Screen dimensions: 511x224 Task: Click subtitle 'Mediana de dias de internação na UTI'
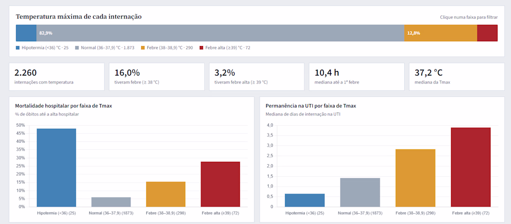[x=303, y=114]
